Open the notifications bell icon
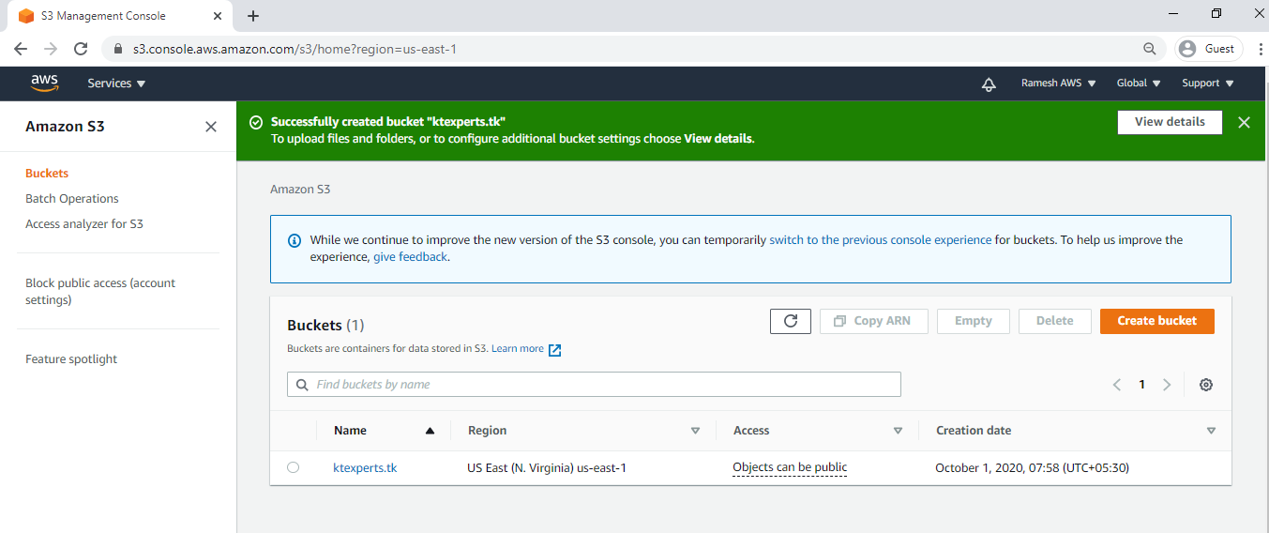Screen dimensions: 1269x533 (x=989, y=84)
